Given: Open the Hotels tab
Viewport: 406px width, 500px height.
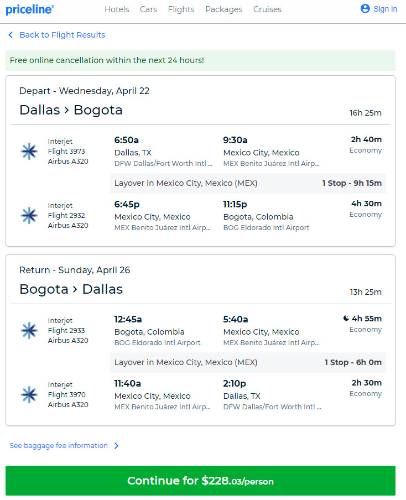Looking at the screenshot, I should pyautogui.click(x=117, y=9).
